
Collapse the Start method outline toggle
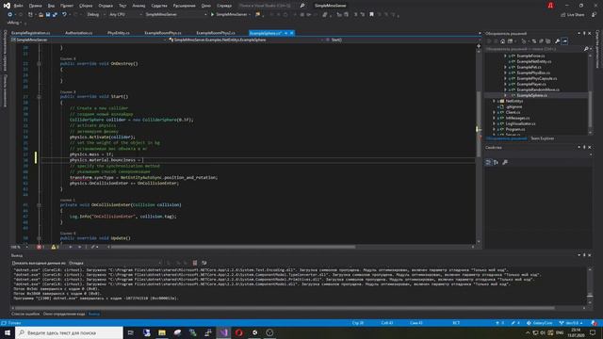click(x=39, y=97)
